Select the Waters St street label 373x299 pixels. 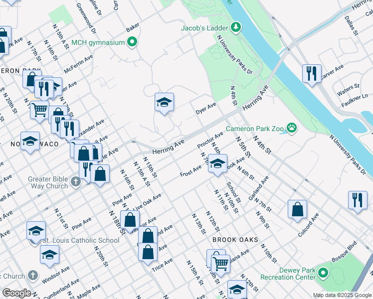click(348, 89)
